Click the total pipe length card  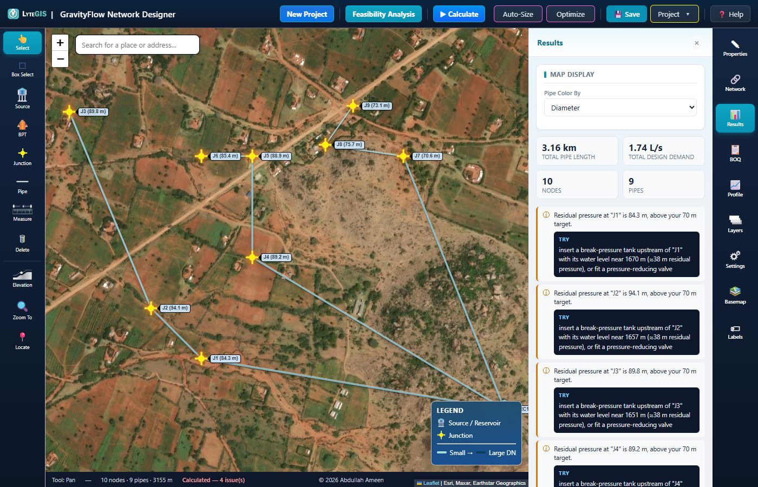577,151
